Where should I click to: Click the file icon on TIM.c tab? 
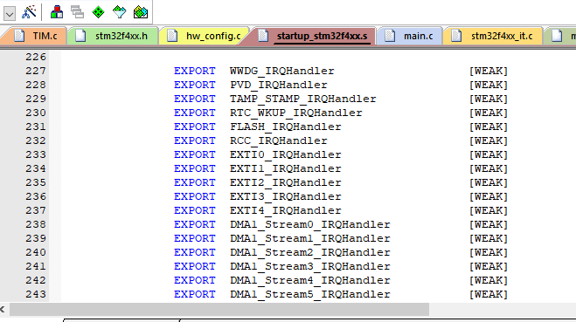[19, 36]
